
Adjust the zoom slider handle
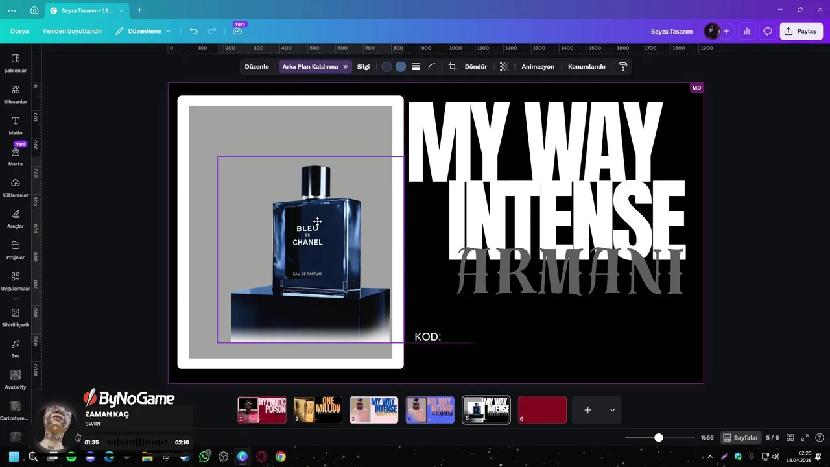click(659, 438)
